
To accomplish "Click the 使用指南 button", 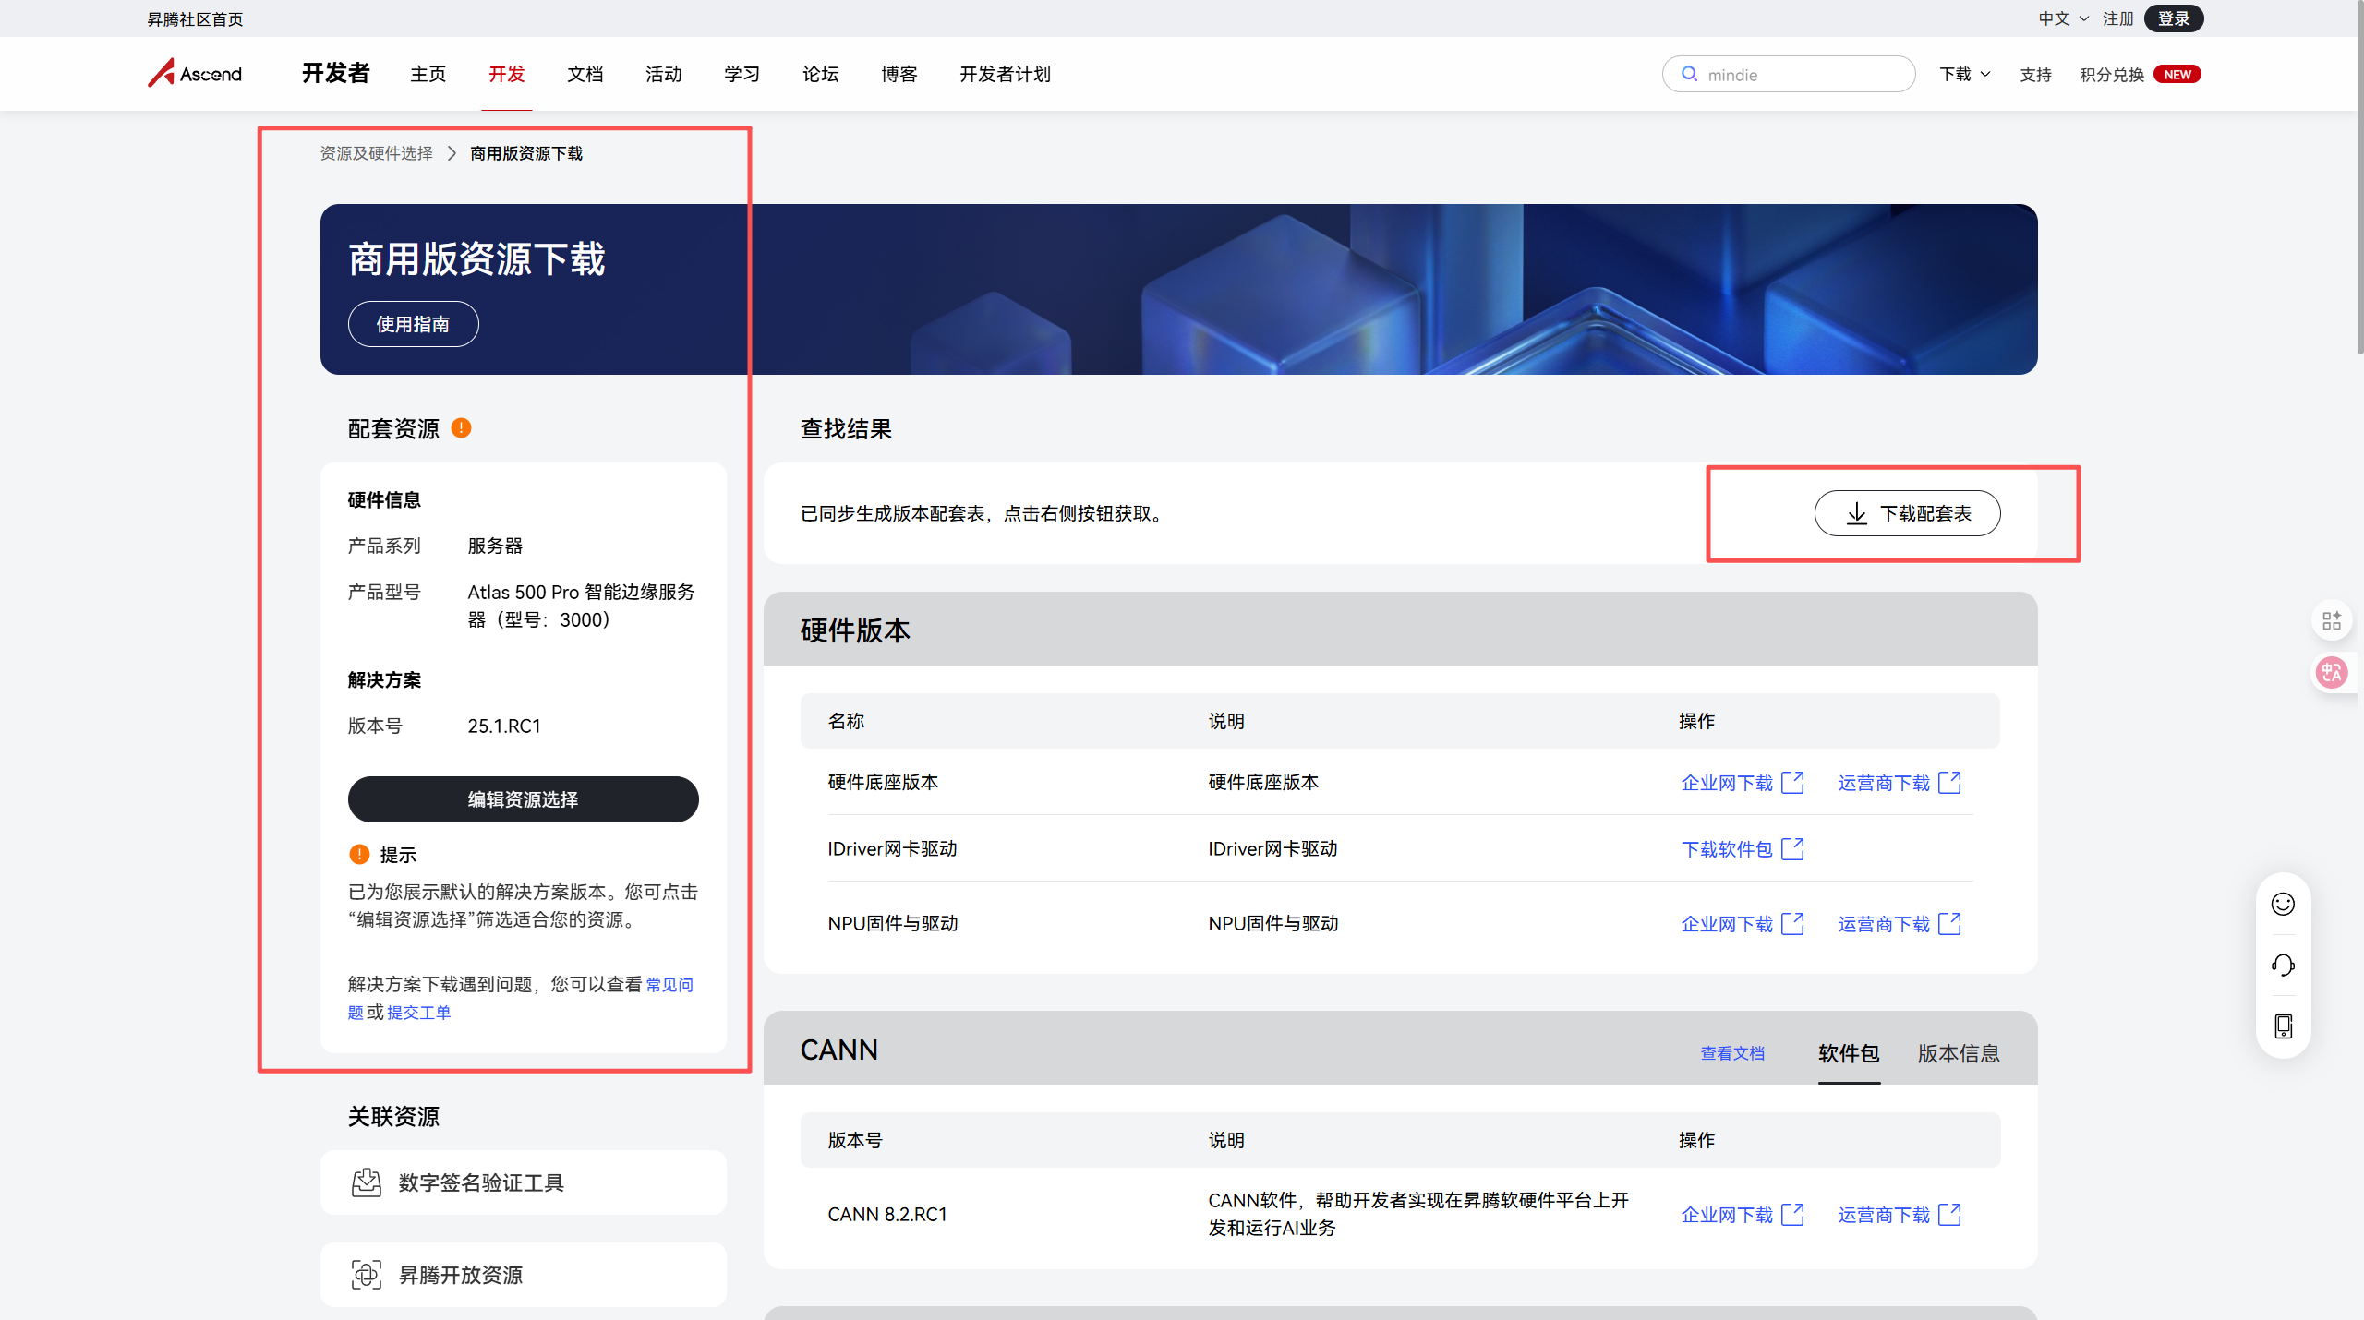I will point(413,324).
